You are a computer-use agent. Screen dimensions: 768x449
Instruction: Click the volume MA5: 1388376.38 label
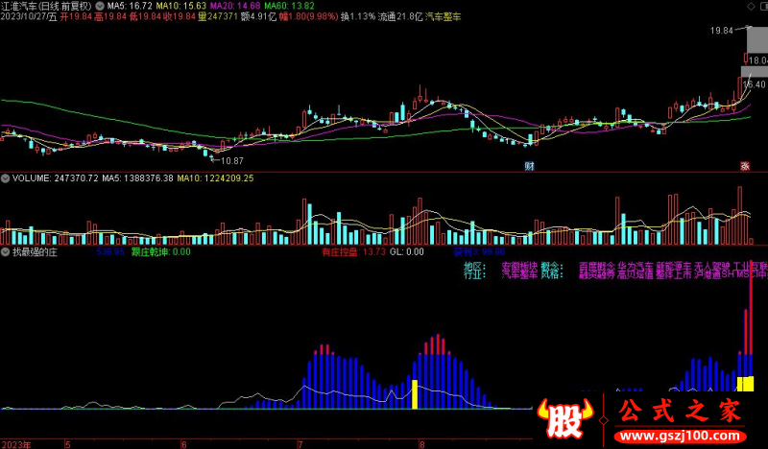pos(137,178)
